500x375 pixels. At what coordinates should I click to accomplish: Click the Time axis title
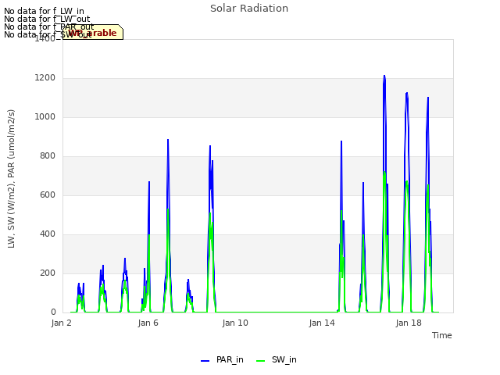click(442, 335)
